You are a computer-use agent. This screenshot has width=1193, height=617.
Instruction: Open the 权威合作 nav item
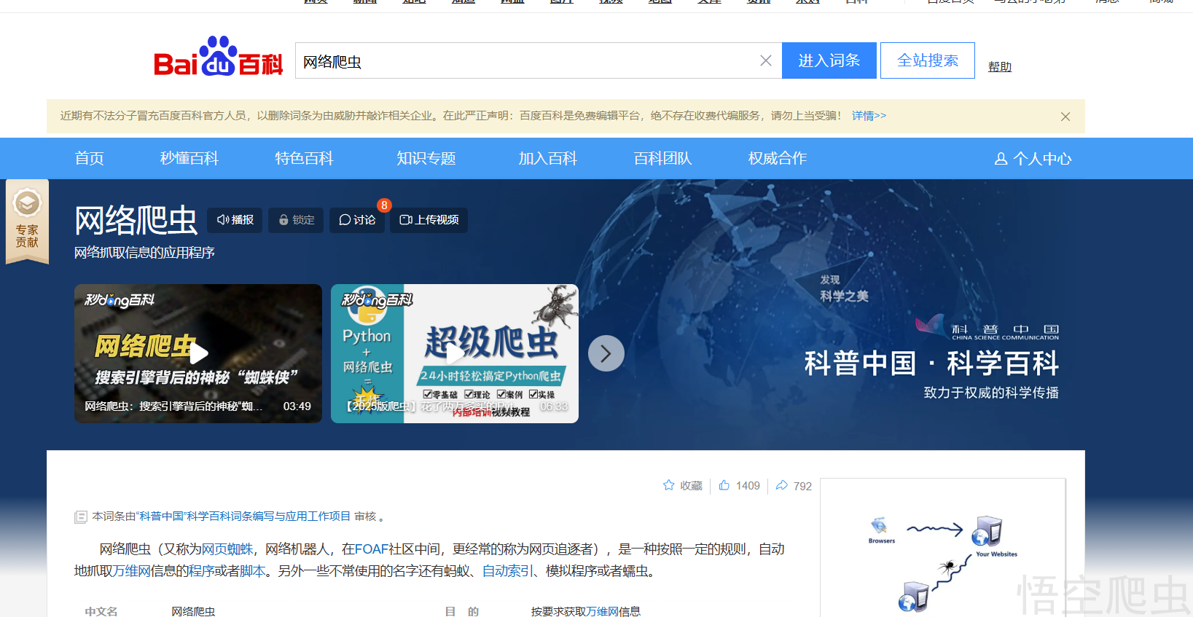point(778,158)
